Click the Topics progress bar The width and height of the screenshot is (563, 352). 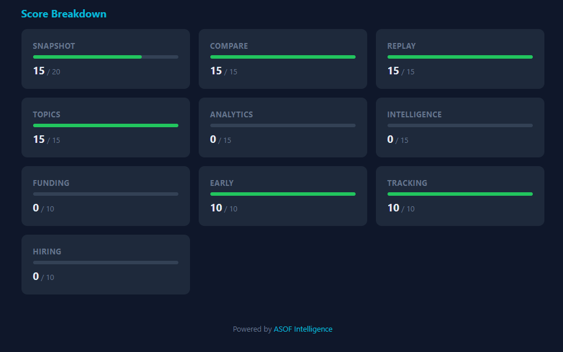click(x=106, y=125)
